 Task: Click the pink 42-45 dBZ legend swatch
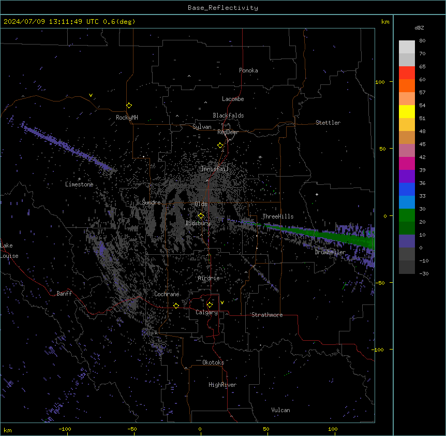[x=407, y=150]
